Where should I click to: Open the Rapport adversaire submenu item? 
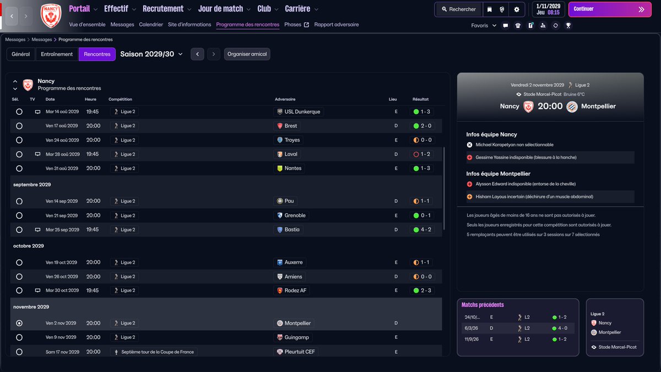pos(337,25)
